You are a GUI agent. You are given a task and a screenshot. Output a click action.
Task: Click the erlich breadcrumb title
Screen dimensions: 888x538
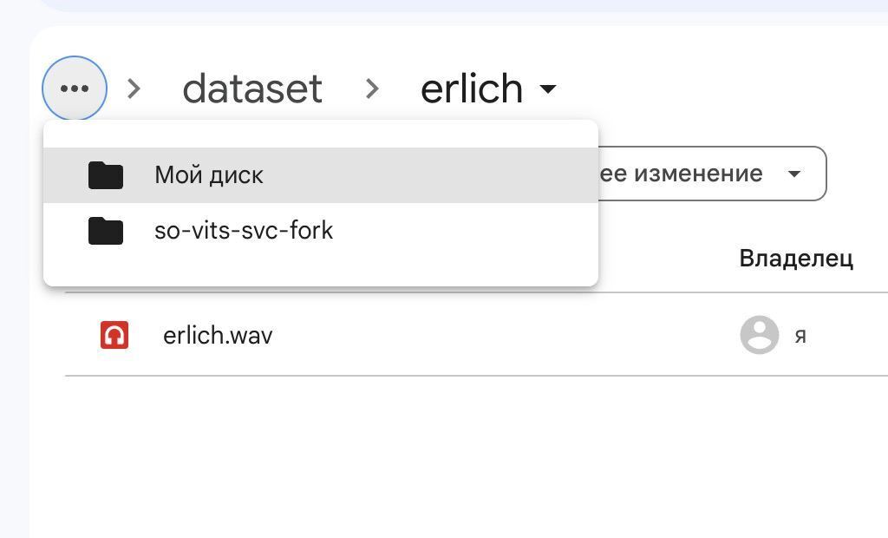pyautogui.click(x=472, y=89)
